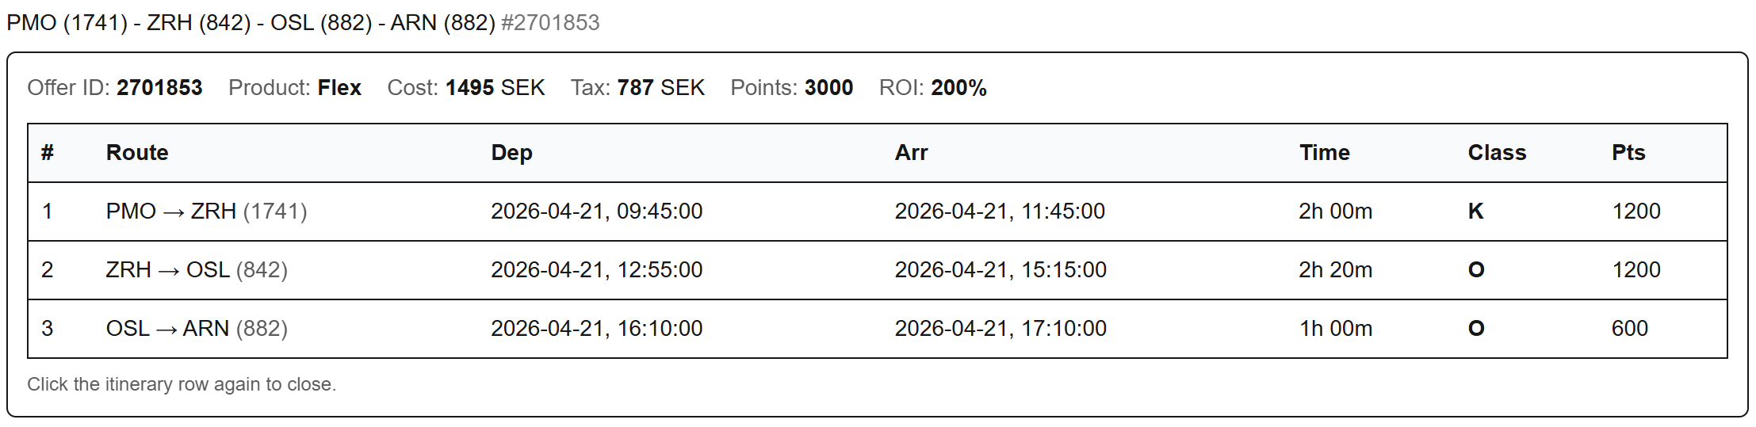
Task: Click the Arr column header
Action: click(911, 152)
